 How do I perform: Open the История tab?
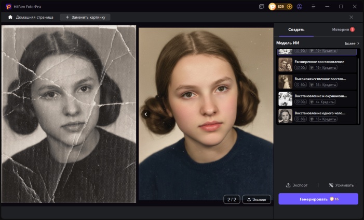pos(340,30)
